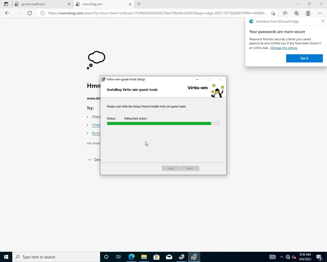Dismiss the Assistance from Microsoft Edge popup

323,21
